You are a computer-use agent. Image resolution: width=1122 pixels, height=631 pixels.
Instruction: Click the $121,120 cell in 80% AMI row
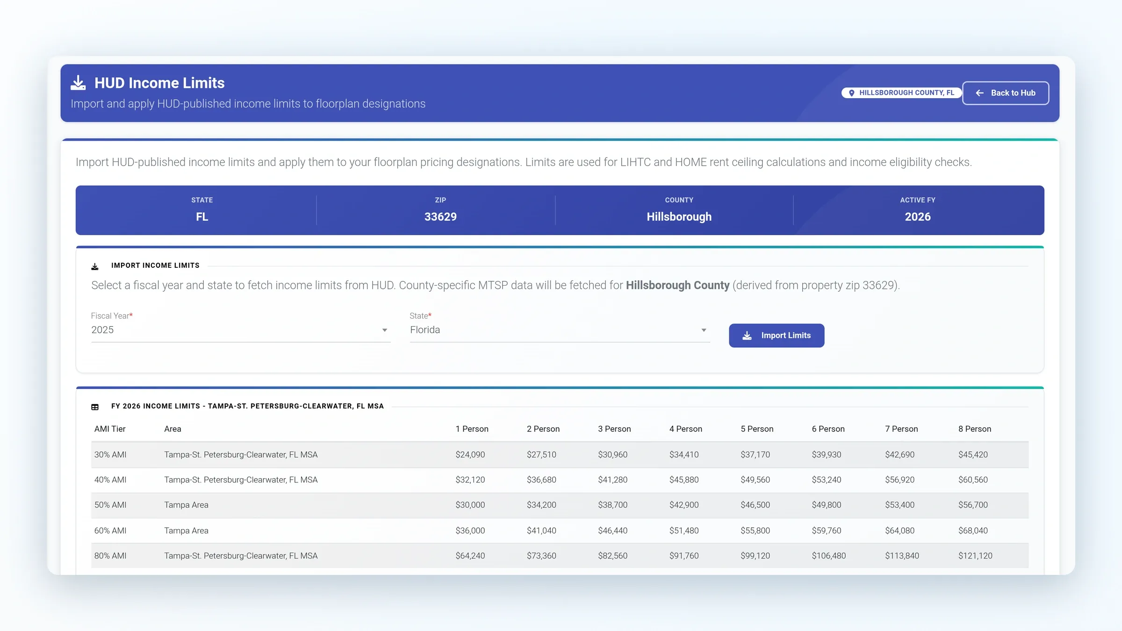click(x=975, y=556)
